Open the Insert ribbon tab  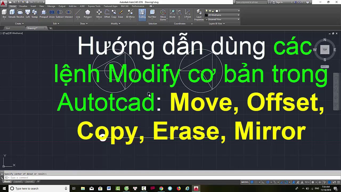pyautogui.click(x=33, y=6)
